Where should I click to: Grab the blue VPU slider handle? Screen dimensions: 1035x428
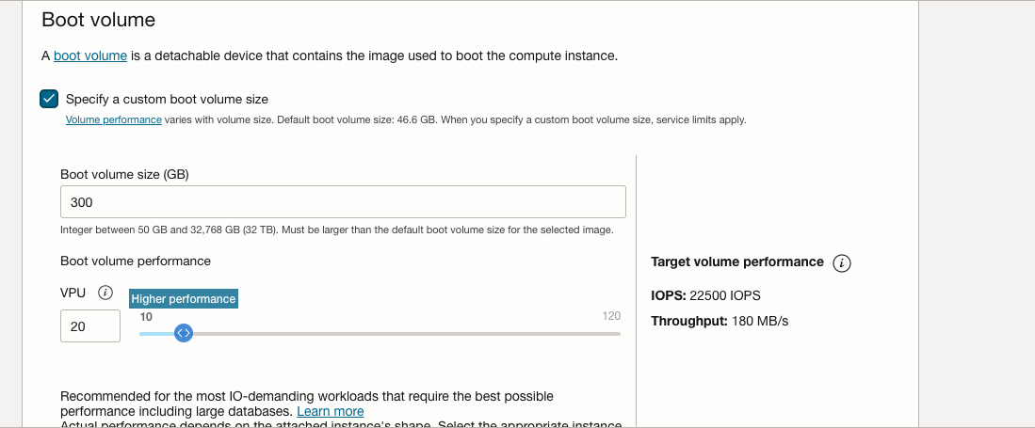point(184,333)
